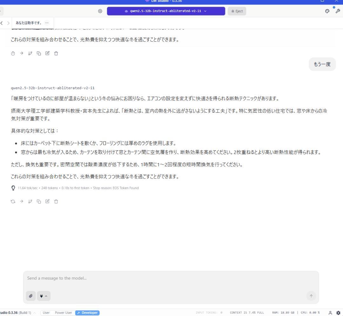Screen dimensions: 343x316
Task: Regenerate the latest response
Action: [x=13, y=201]
